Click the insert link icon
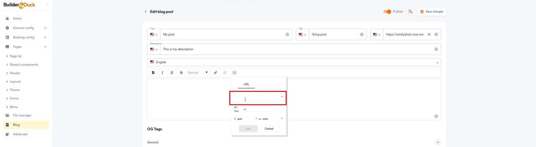 (x=215, y=73)
